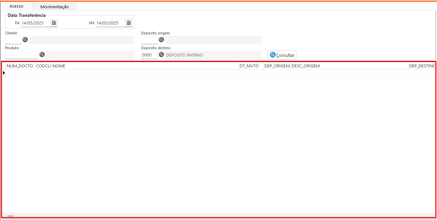Image resolution: width=437 pixels, height=220 pixels.
Task: Click the NOME column header
Action: point(145,66)
